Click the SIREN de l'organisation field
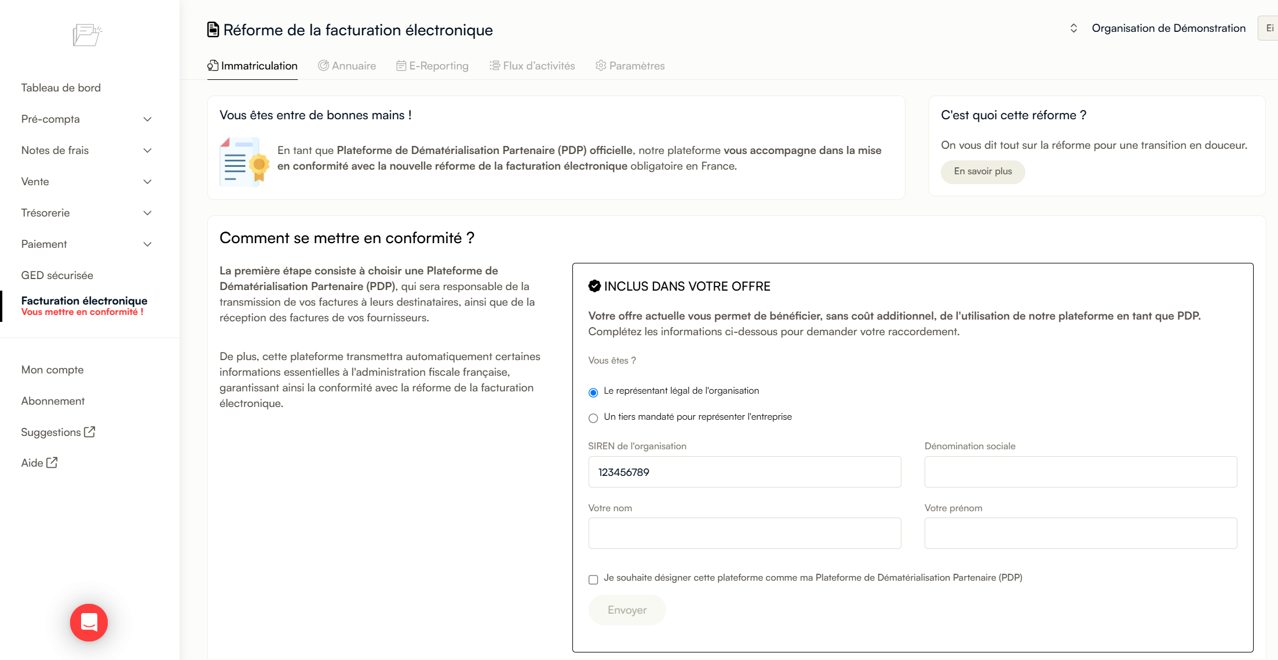Screen dimensions: 1278x660 pyautogui.click(x=744, y=472)
